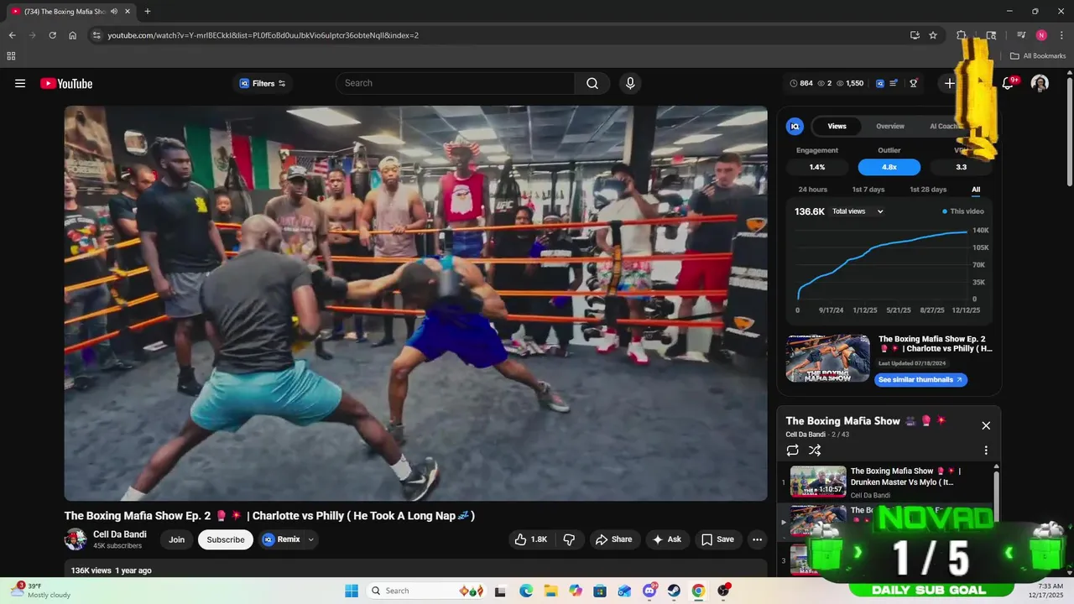This screenshot has width=1074, height=604.
Task: Click the Share button
Action: coord(613,539)
